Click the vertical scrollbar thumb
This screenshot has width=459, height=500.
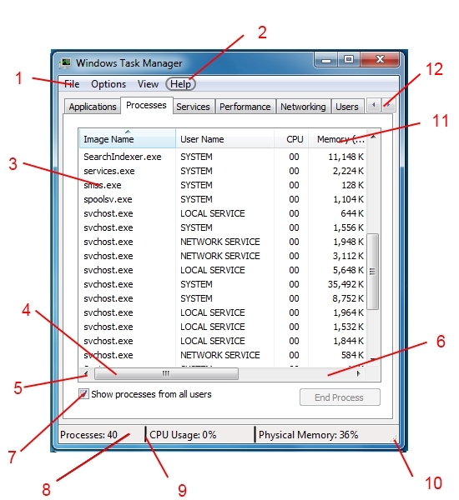[x=372, y=272]
